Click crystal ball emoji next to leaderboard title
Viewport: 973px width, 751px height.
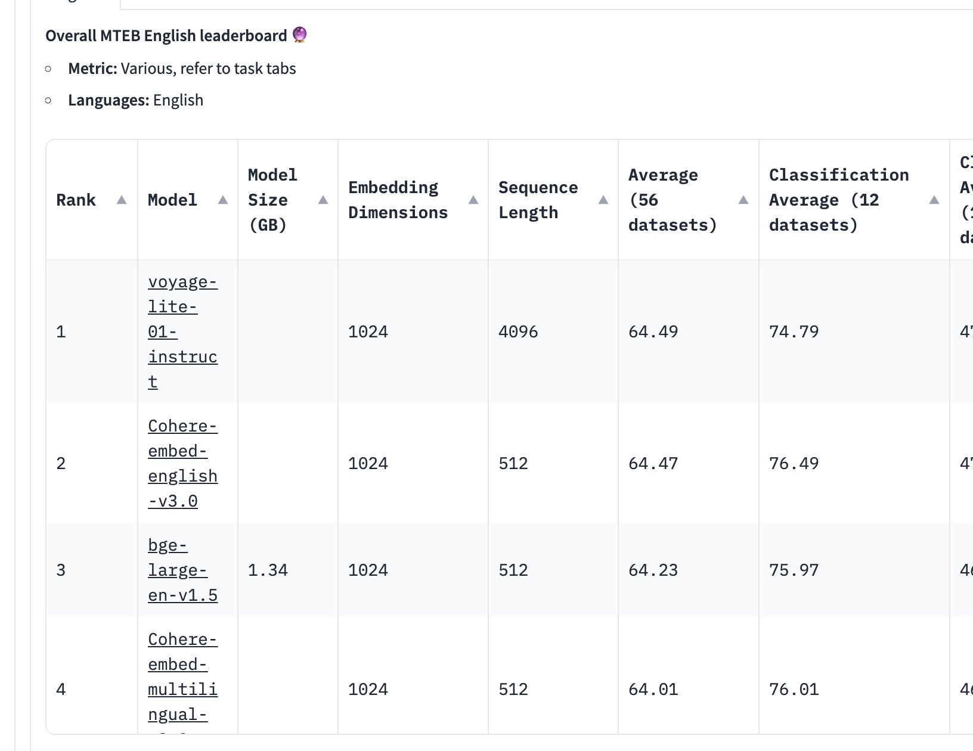tap(300, 35)
